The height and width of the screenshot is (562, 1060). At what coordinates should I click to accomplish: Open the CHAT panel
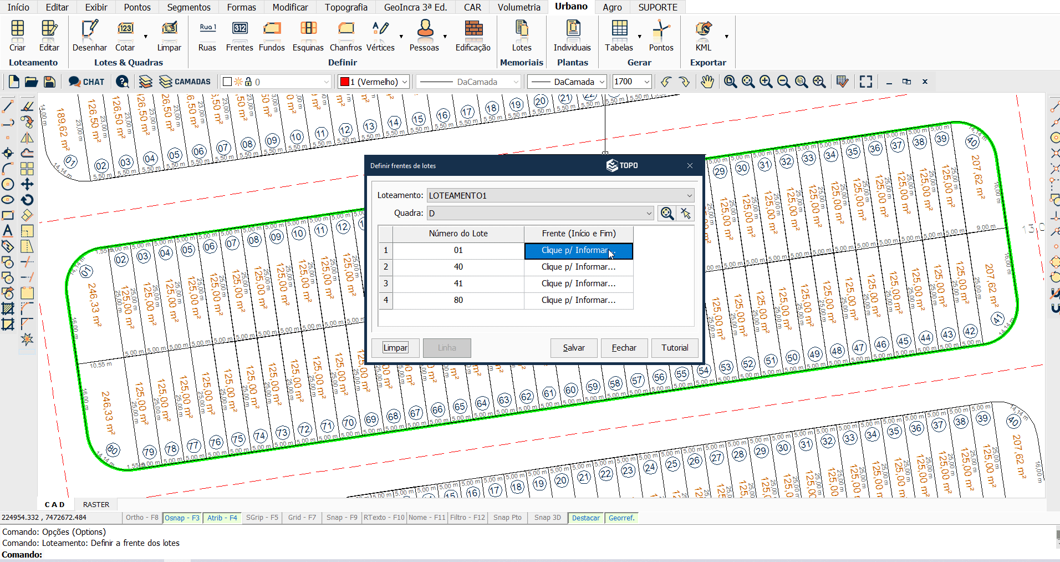pos(86,82)
